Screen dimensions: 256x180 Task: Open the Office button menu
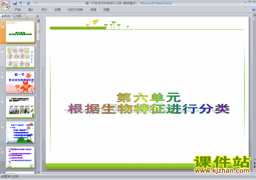coord(5,5)
